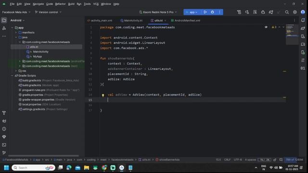Open Search Everywhere magnifier
The width and height of the screenshot is (308, 173).
(x=287, y=12)
